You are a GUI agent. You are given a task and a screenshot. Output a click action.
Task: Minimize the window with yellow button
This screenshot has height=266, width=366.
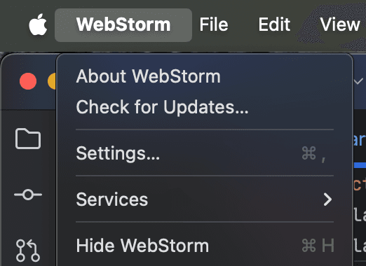[52, 81]
